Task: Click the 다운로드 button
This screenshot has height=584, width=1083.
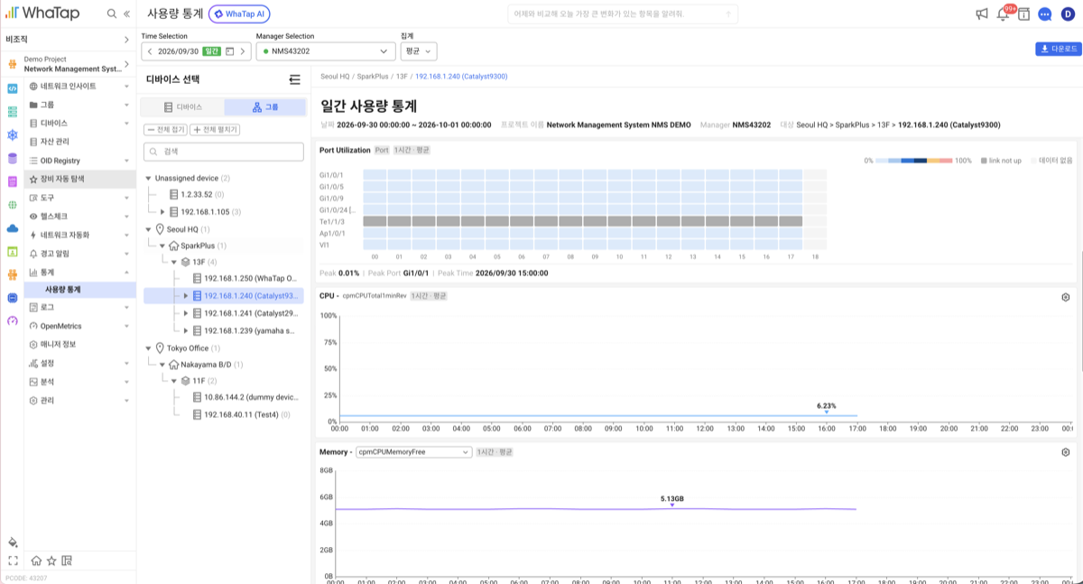Action: (x=1058, y=50)
